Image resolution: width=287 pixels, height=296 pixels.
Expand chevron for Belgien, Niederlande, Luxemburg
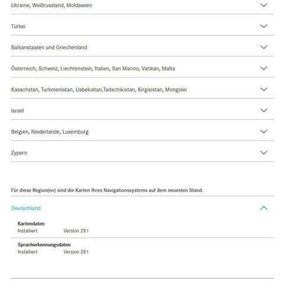264,131
